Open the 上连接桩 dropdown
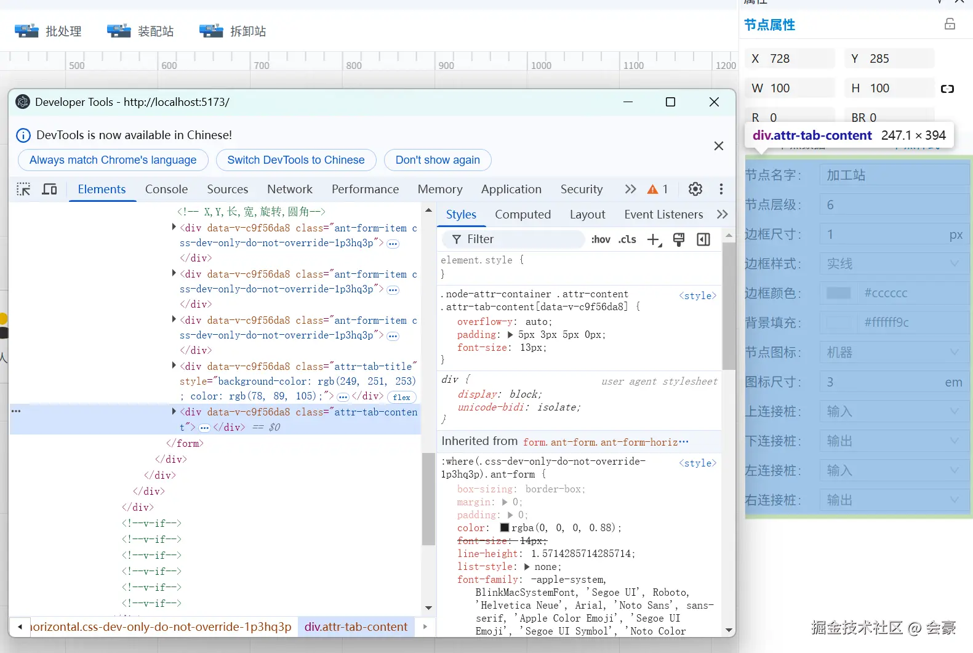 tap(894, 411)
